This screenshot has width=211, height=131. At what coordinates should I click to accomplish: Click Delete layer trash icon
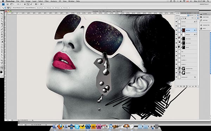pyautogui.click(x=196, y=86)
